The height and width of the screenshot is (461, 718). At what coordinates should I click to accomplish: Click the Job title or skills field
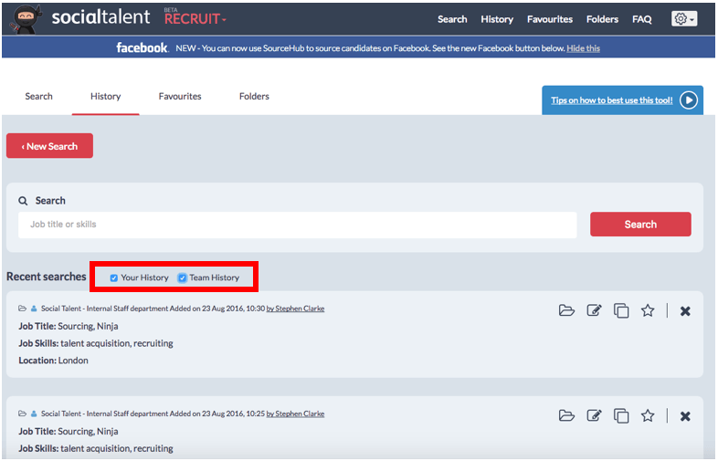click(x=298, y=225)
